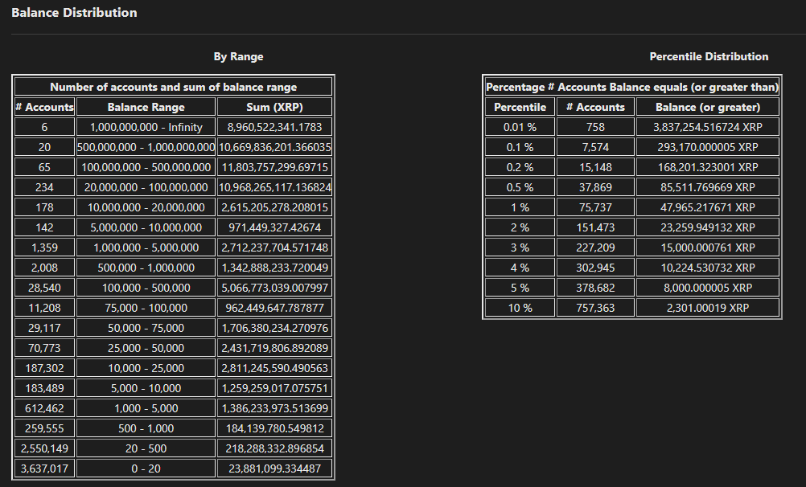Select the 1,000,000,000 - Infinity range cell
This screenshot has width=806, height=487.
(x=146, y=127)
